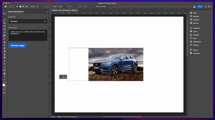Open the Channels panel
Screen dimensions: 215x120
[x=195, y=35]
